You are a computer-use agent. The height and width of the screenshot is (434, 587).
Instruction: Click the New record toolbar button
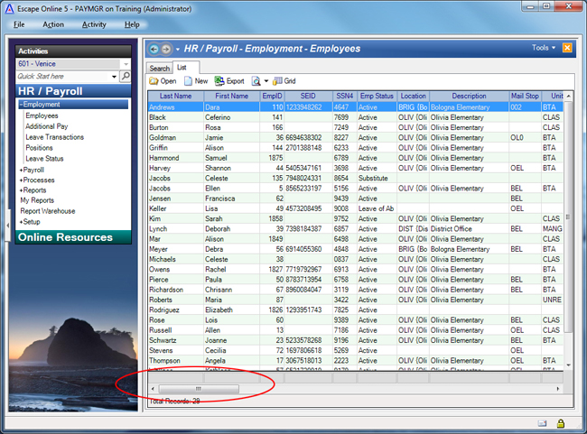click(x=196, y=81)
